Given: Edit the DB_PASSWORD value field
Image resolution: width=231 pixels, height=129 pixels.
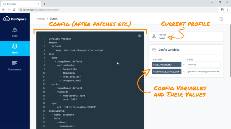Looking at the screenshot, I should [203, 64].
